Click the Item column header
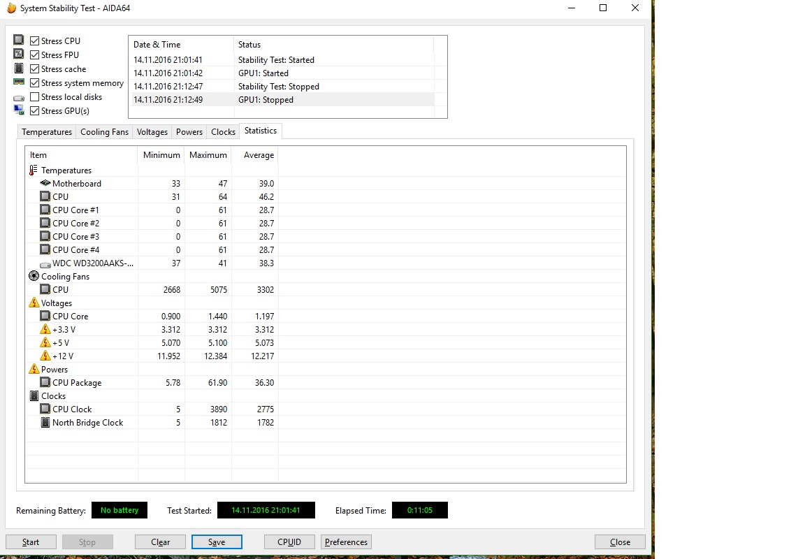 coord(81,155)
